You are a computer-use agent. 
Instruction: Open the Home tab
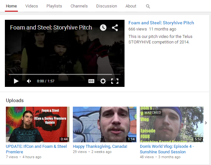pyautogui.click(x=11, y=6)
